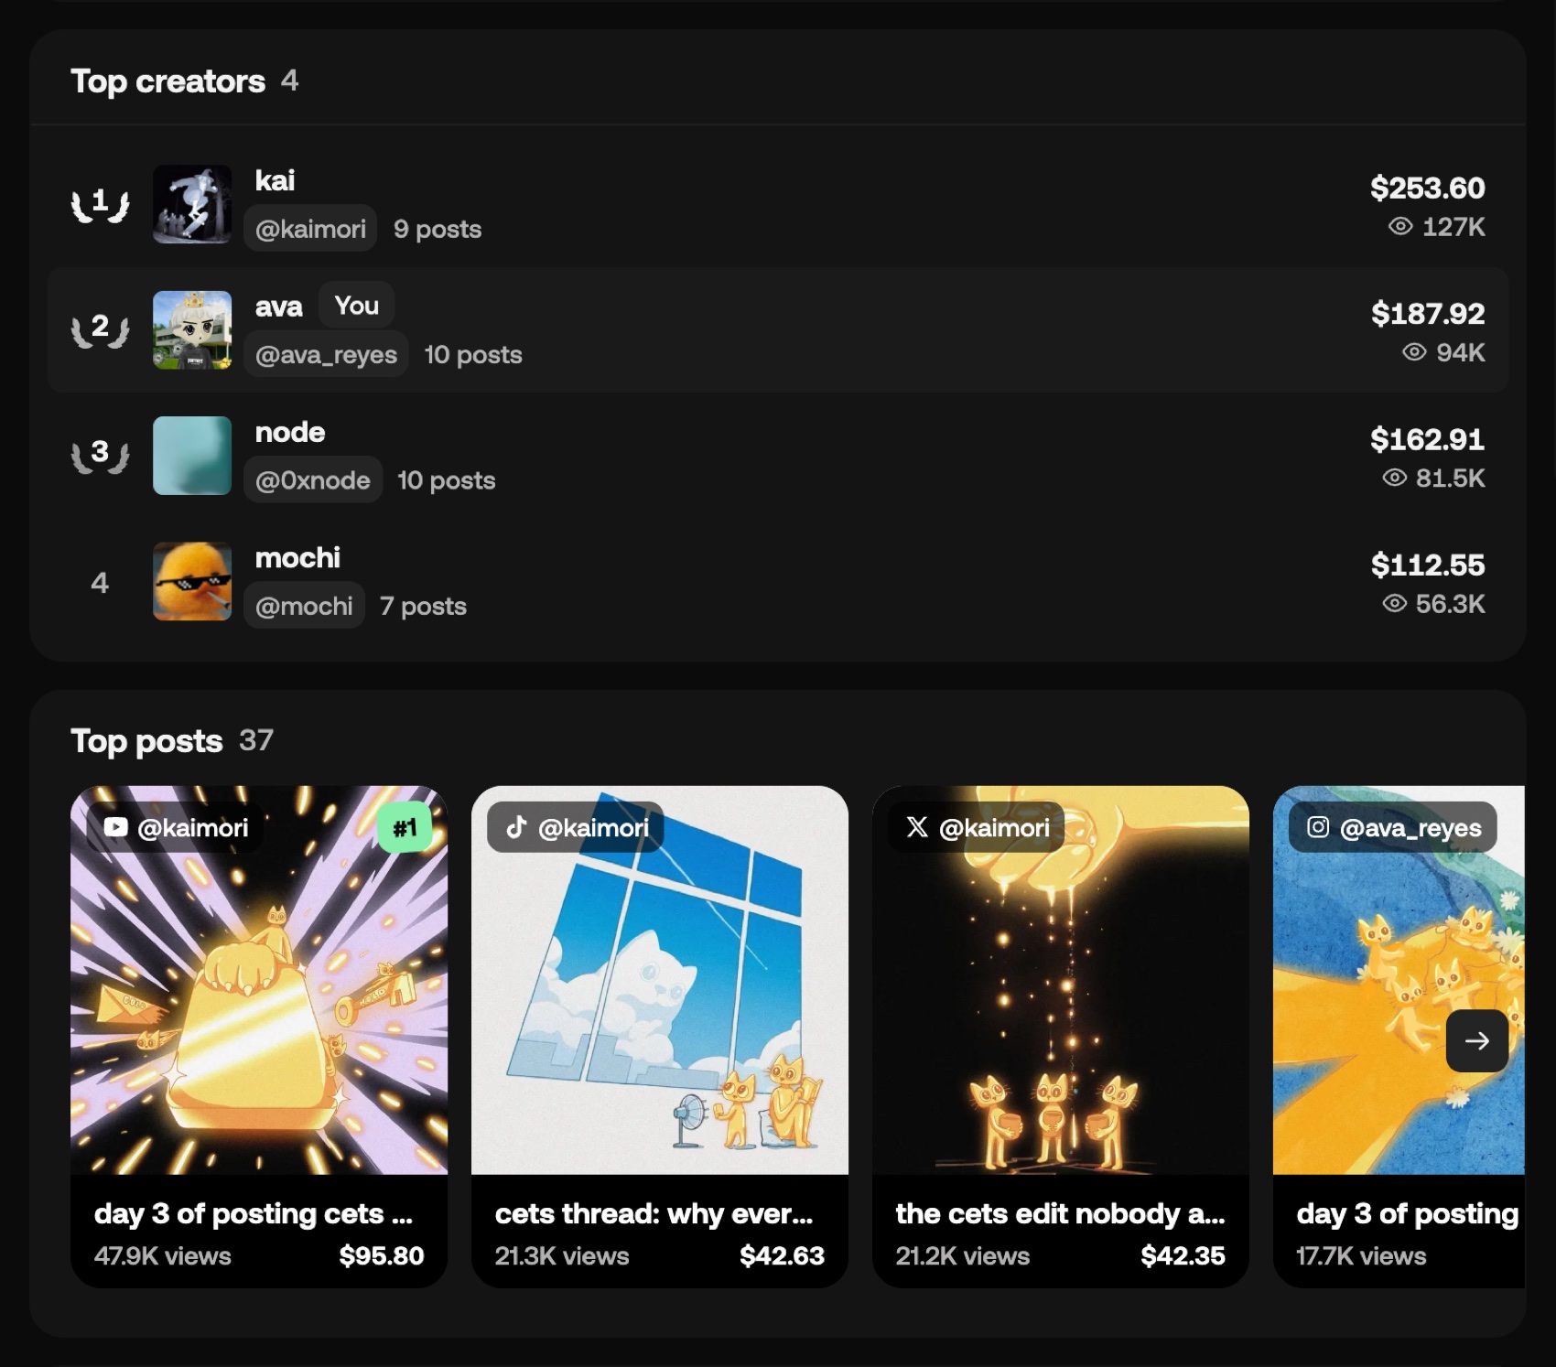
Task: Open the cloud cat window thumbnail
Action: coord(660,980)
